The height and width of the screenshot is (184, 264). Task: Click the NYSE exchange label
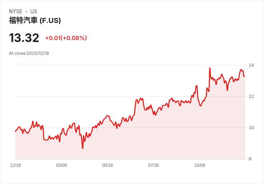pos(15,11)
